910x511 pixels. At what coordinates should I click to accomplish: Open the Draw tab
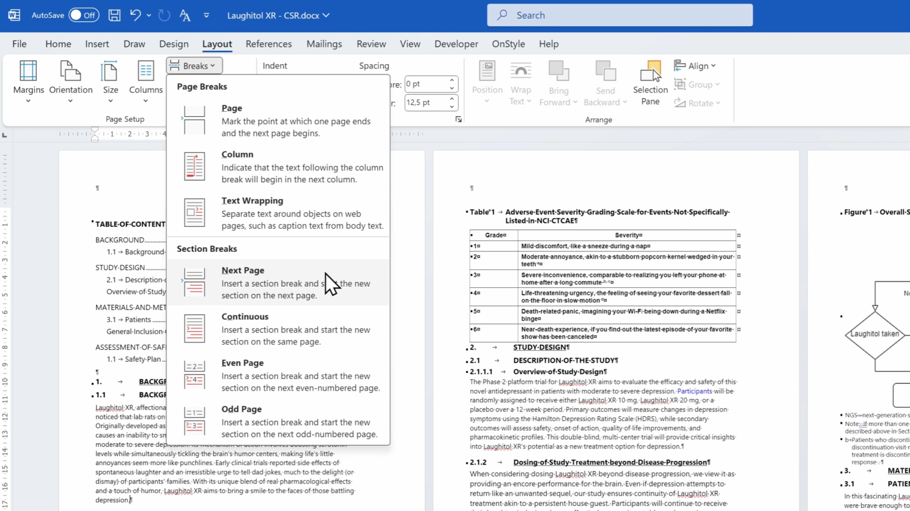[x=134, y=44]
